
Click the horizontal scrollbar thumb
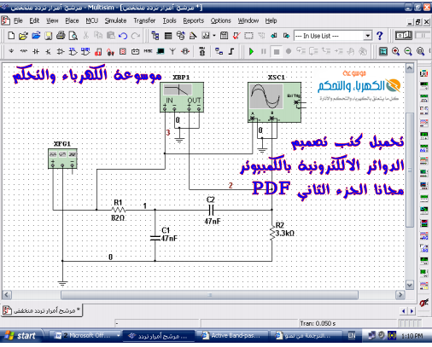(x=209, y=295)
